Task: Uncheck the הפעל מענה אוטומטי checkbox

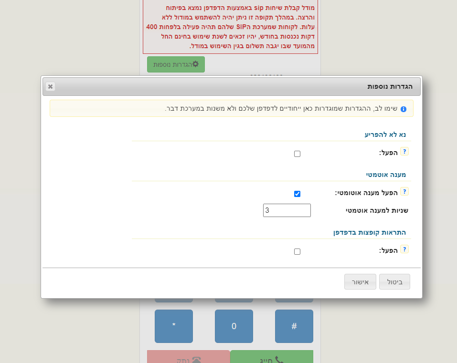Action: tap(297, 194)
